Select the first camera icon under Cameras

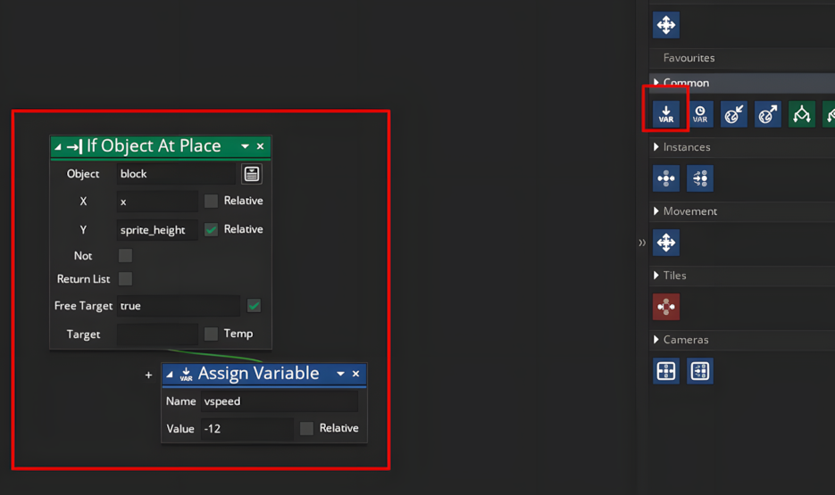point(666,371)
